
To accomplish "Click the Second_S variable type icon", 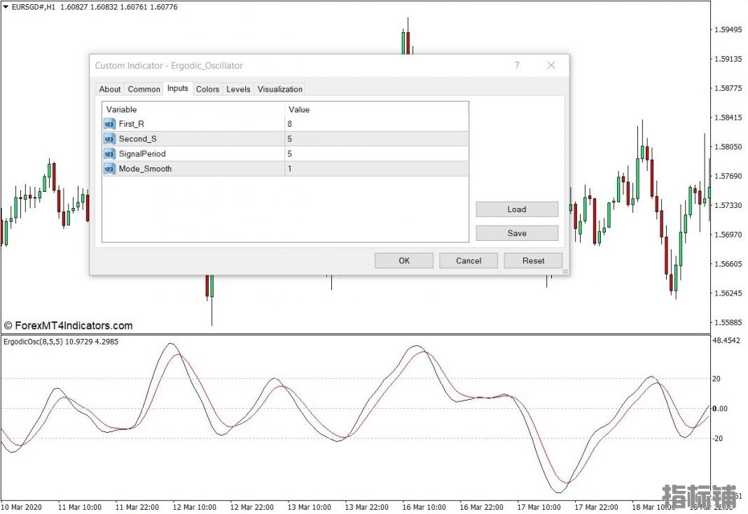I will point(109,139).
